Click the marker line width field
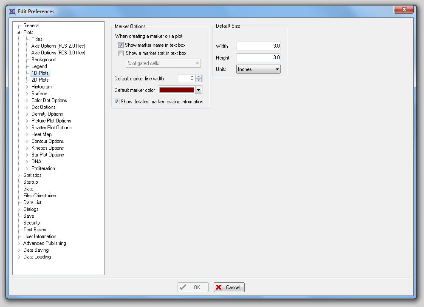 click(187, 78)
